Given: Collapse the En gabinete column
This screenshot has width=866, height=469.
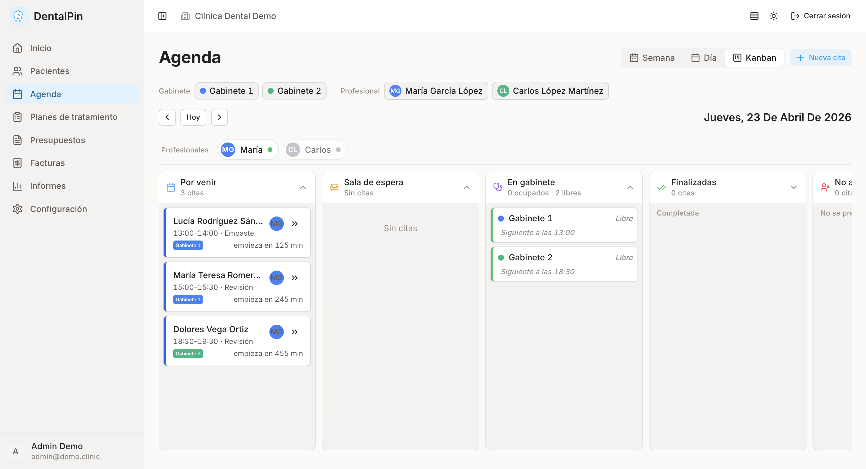Looking at the screenshot, I should [x=630, y=187].
